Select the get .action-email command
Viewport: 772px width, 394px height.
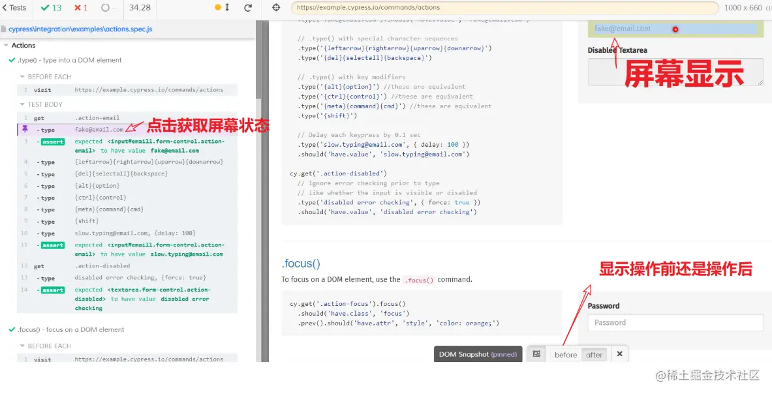(x=127, y=118)
